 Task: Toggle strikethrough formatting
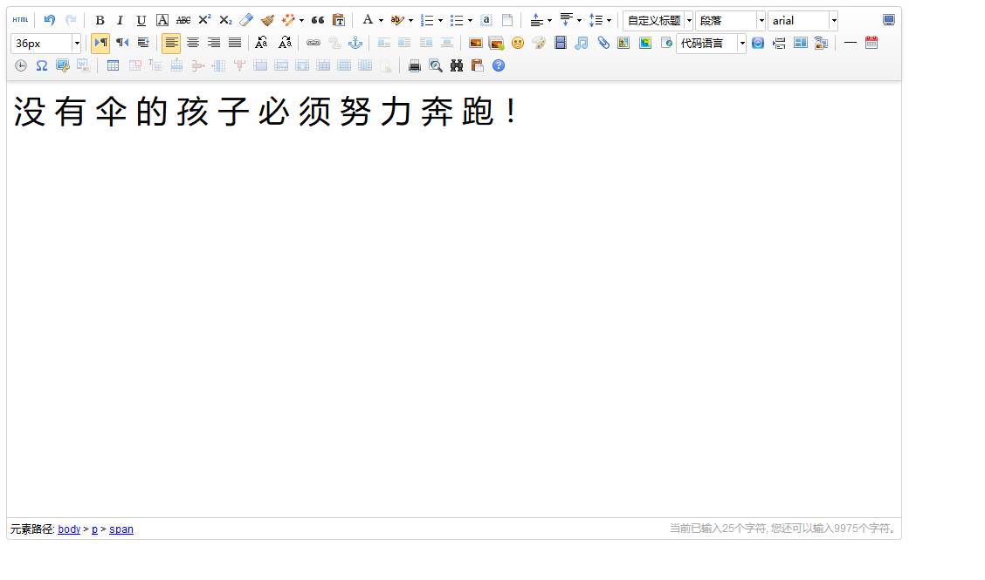(183, 20)
